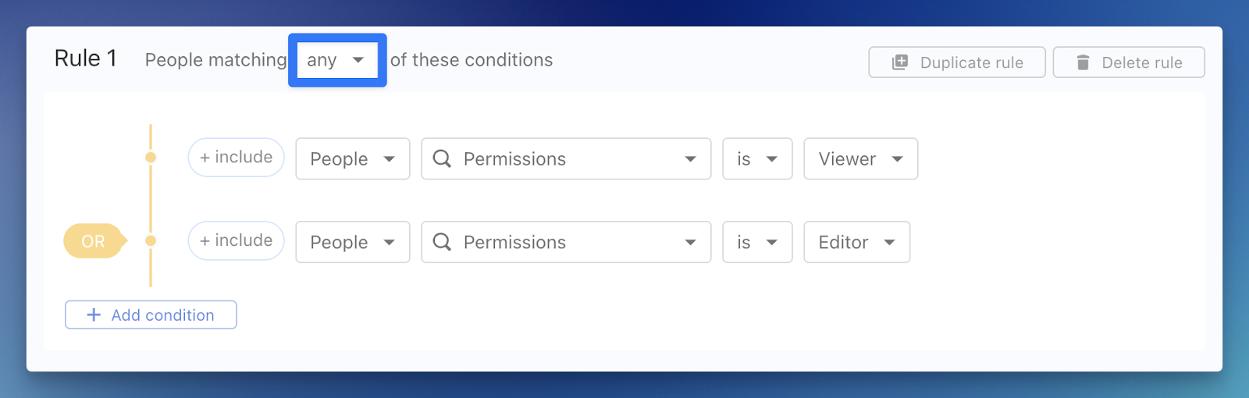Toggle the first condition's + include pill
This screenshot has width=1249, height=398.
236,158
